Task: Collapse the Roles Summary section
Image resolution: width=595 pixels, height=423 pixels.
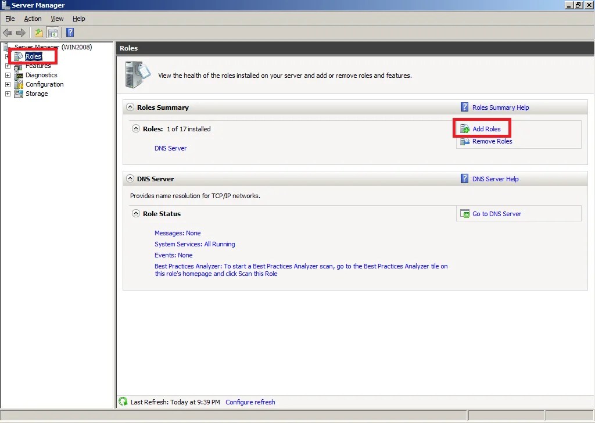Action: pyautogui.click(x=130, y=107)
